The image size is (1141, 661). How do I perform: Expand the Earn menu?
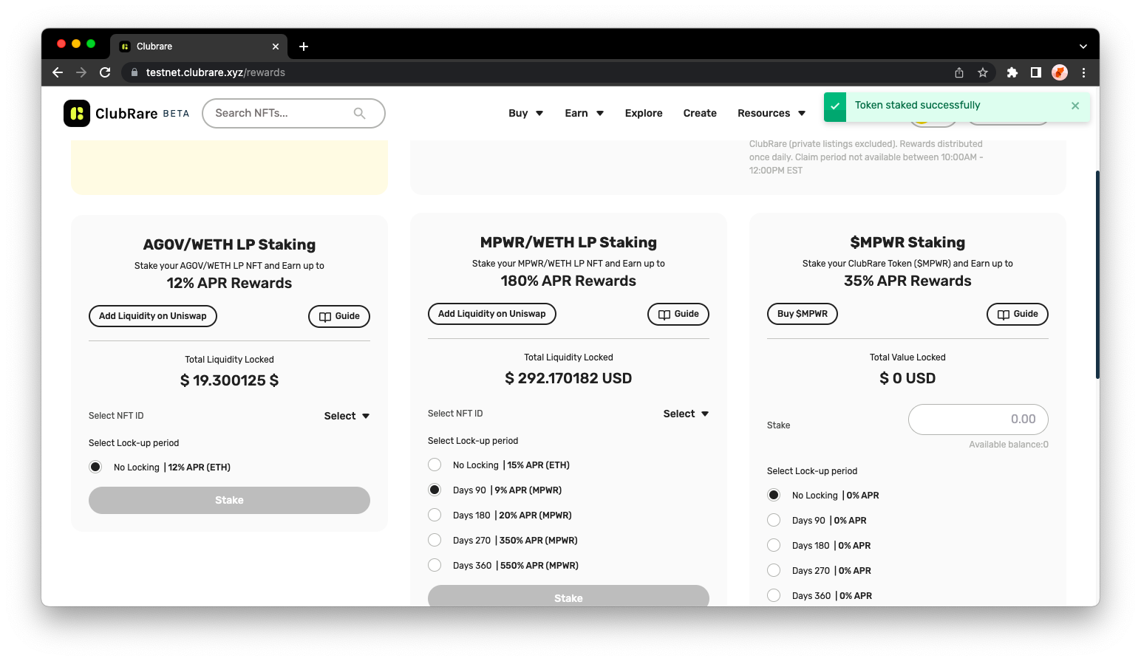click(x=585, y=113)
